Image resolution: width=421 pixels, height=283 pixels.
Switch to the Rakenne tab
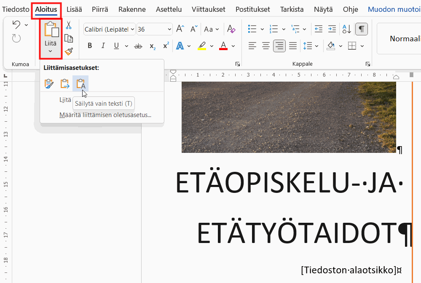pyautogui.click(x=132, y=9)
